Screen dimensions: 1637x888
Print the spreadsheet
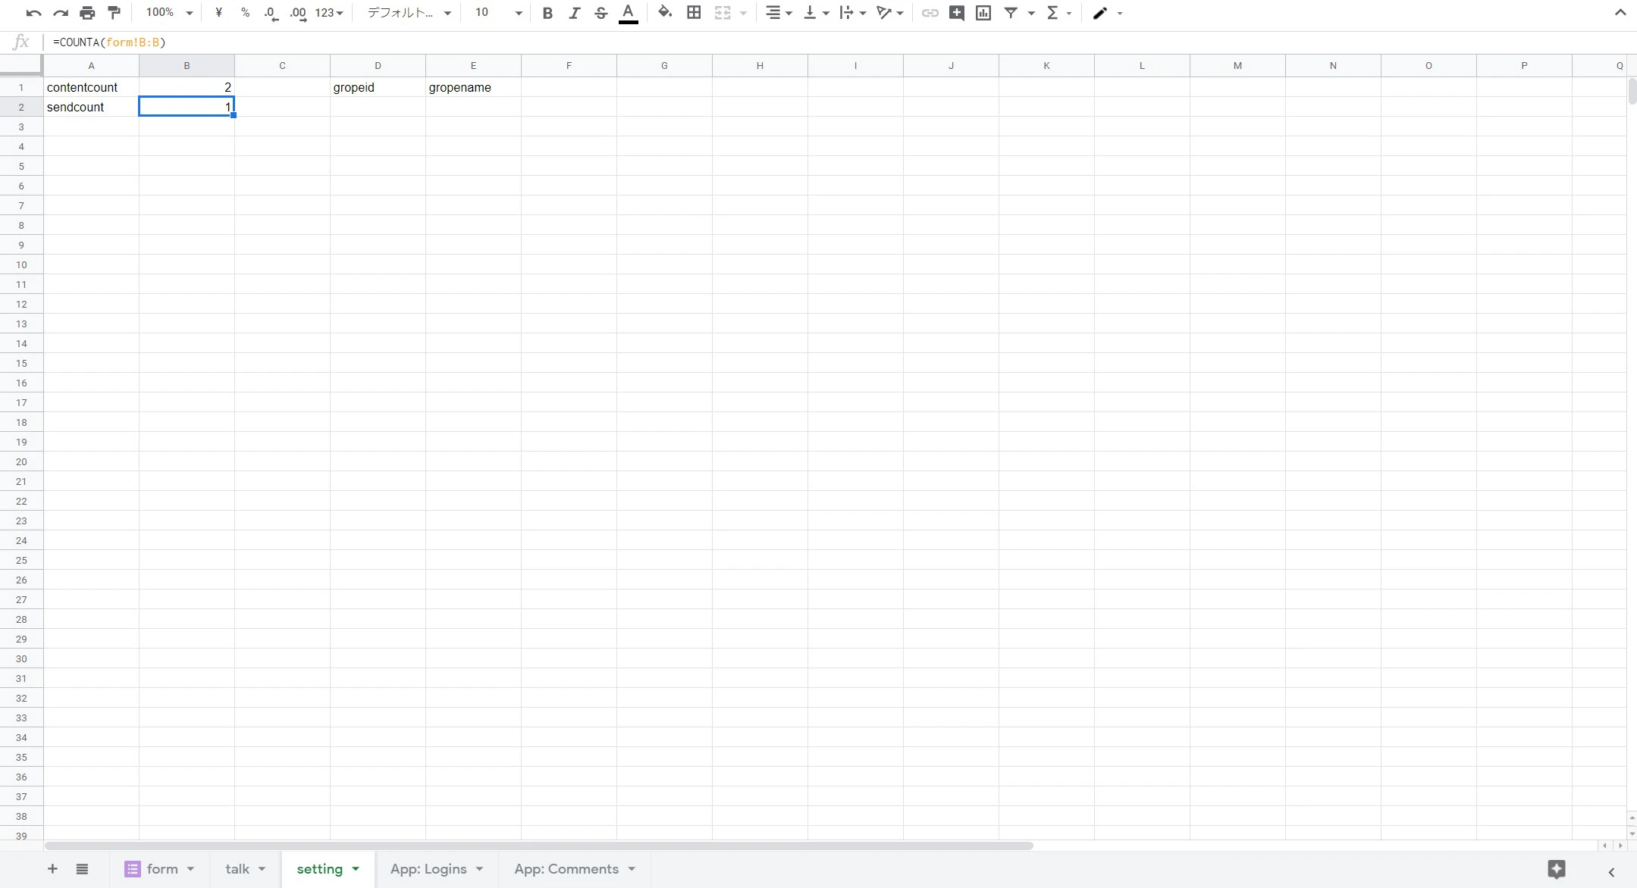tap(87, 13)
